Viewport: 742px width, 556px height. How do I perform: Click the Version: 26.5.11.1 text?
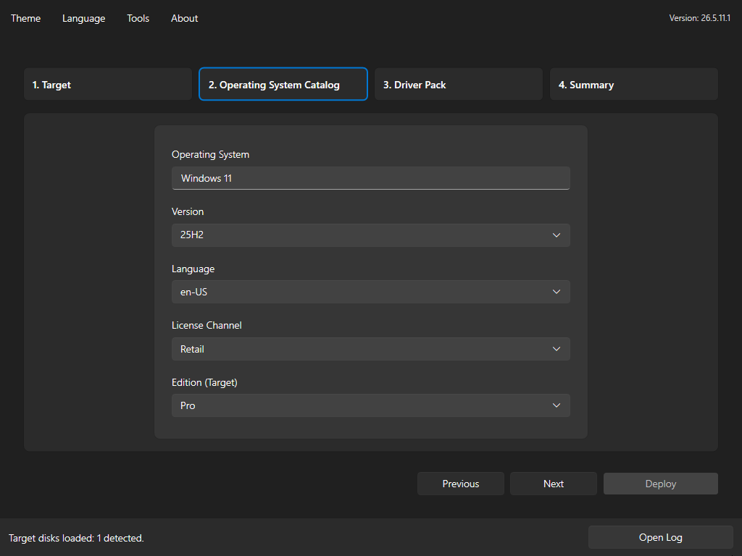699,18
